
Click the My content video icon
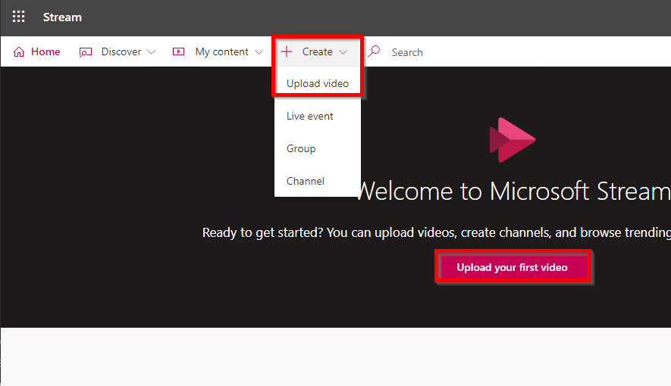pos(179,52)
